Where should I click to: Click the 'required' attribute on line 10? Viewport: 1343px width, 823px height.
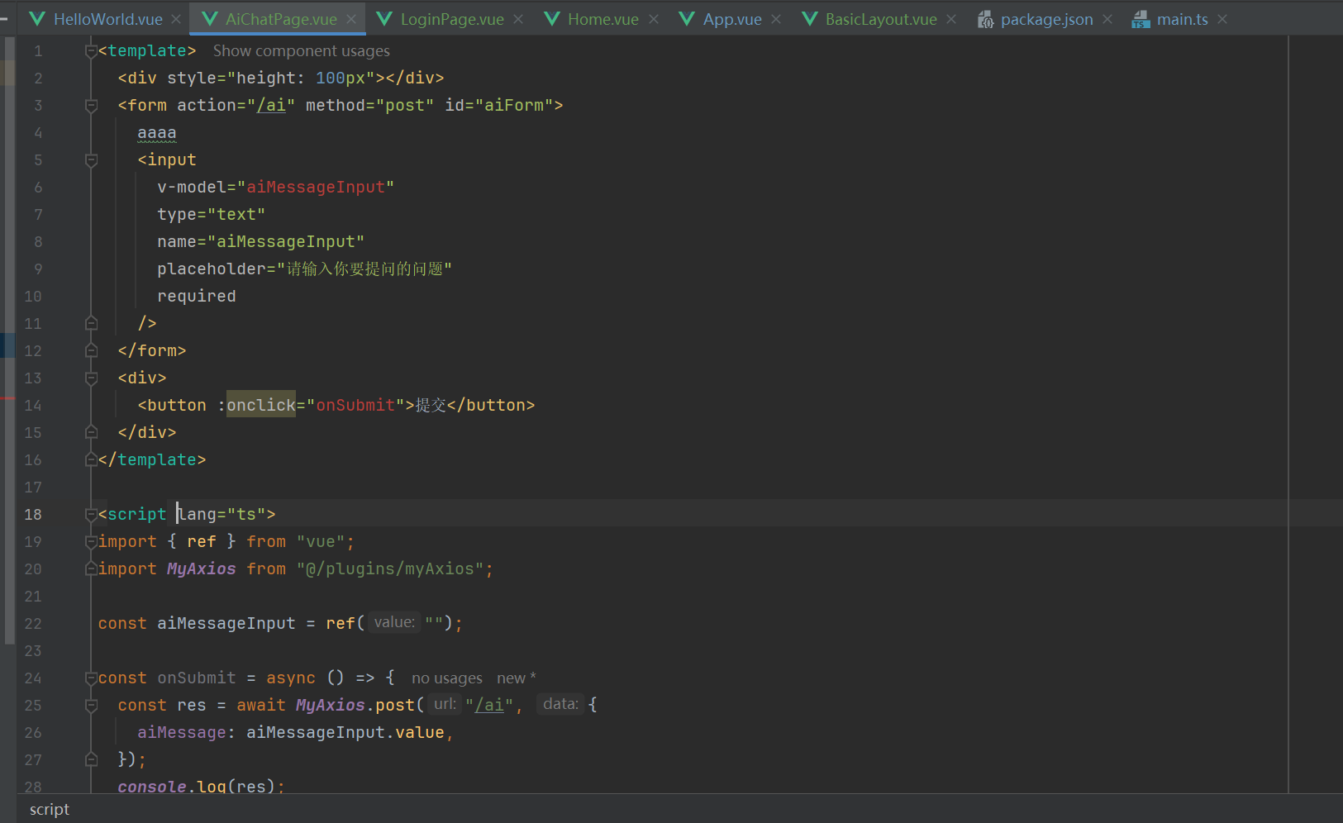click(197, 296)
